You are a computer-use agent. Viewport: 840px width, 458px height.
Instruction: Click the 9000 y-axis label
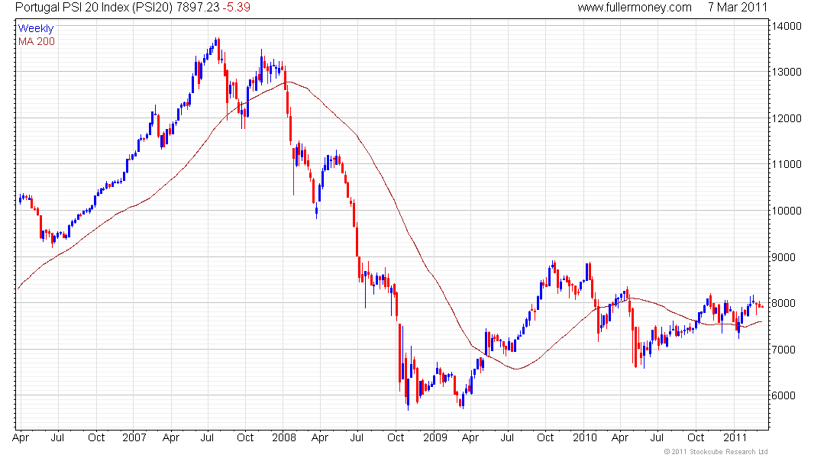(783, 257)
